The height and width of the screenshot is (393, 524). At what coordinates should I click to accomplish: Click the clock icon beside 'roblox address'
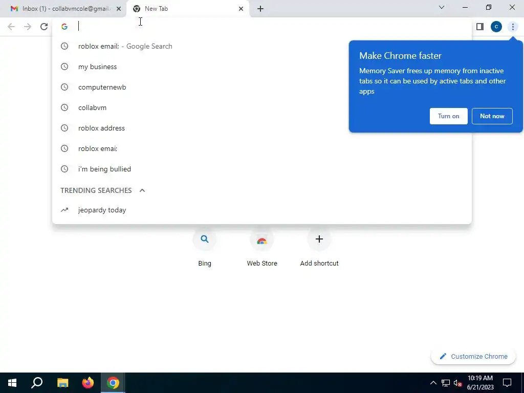click(x=64, y=128)
